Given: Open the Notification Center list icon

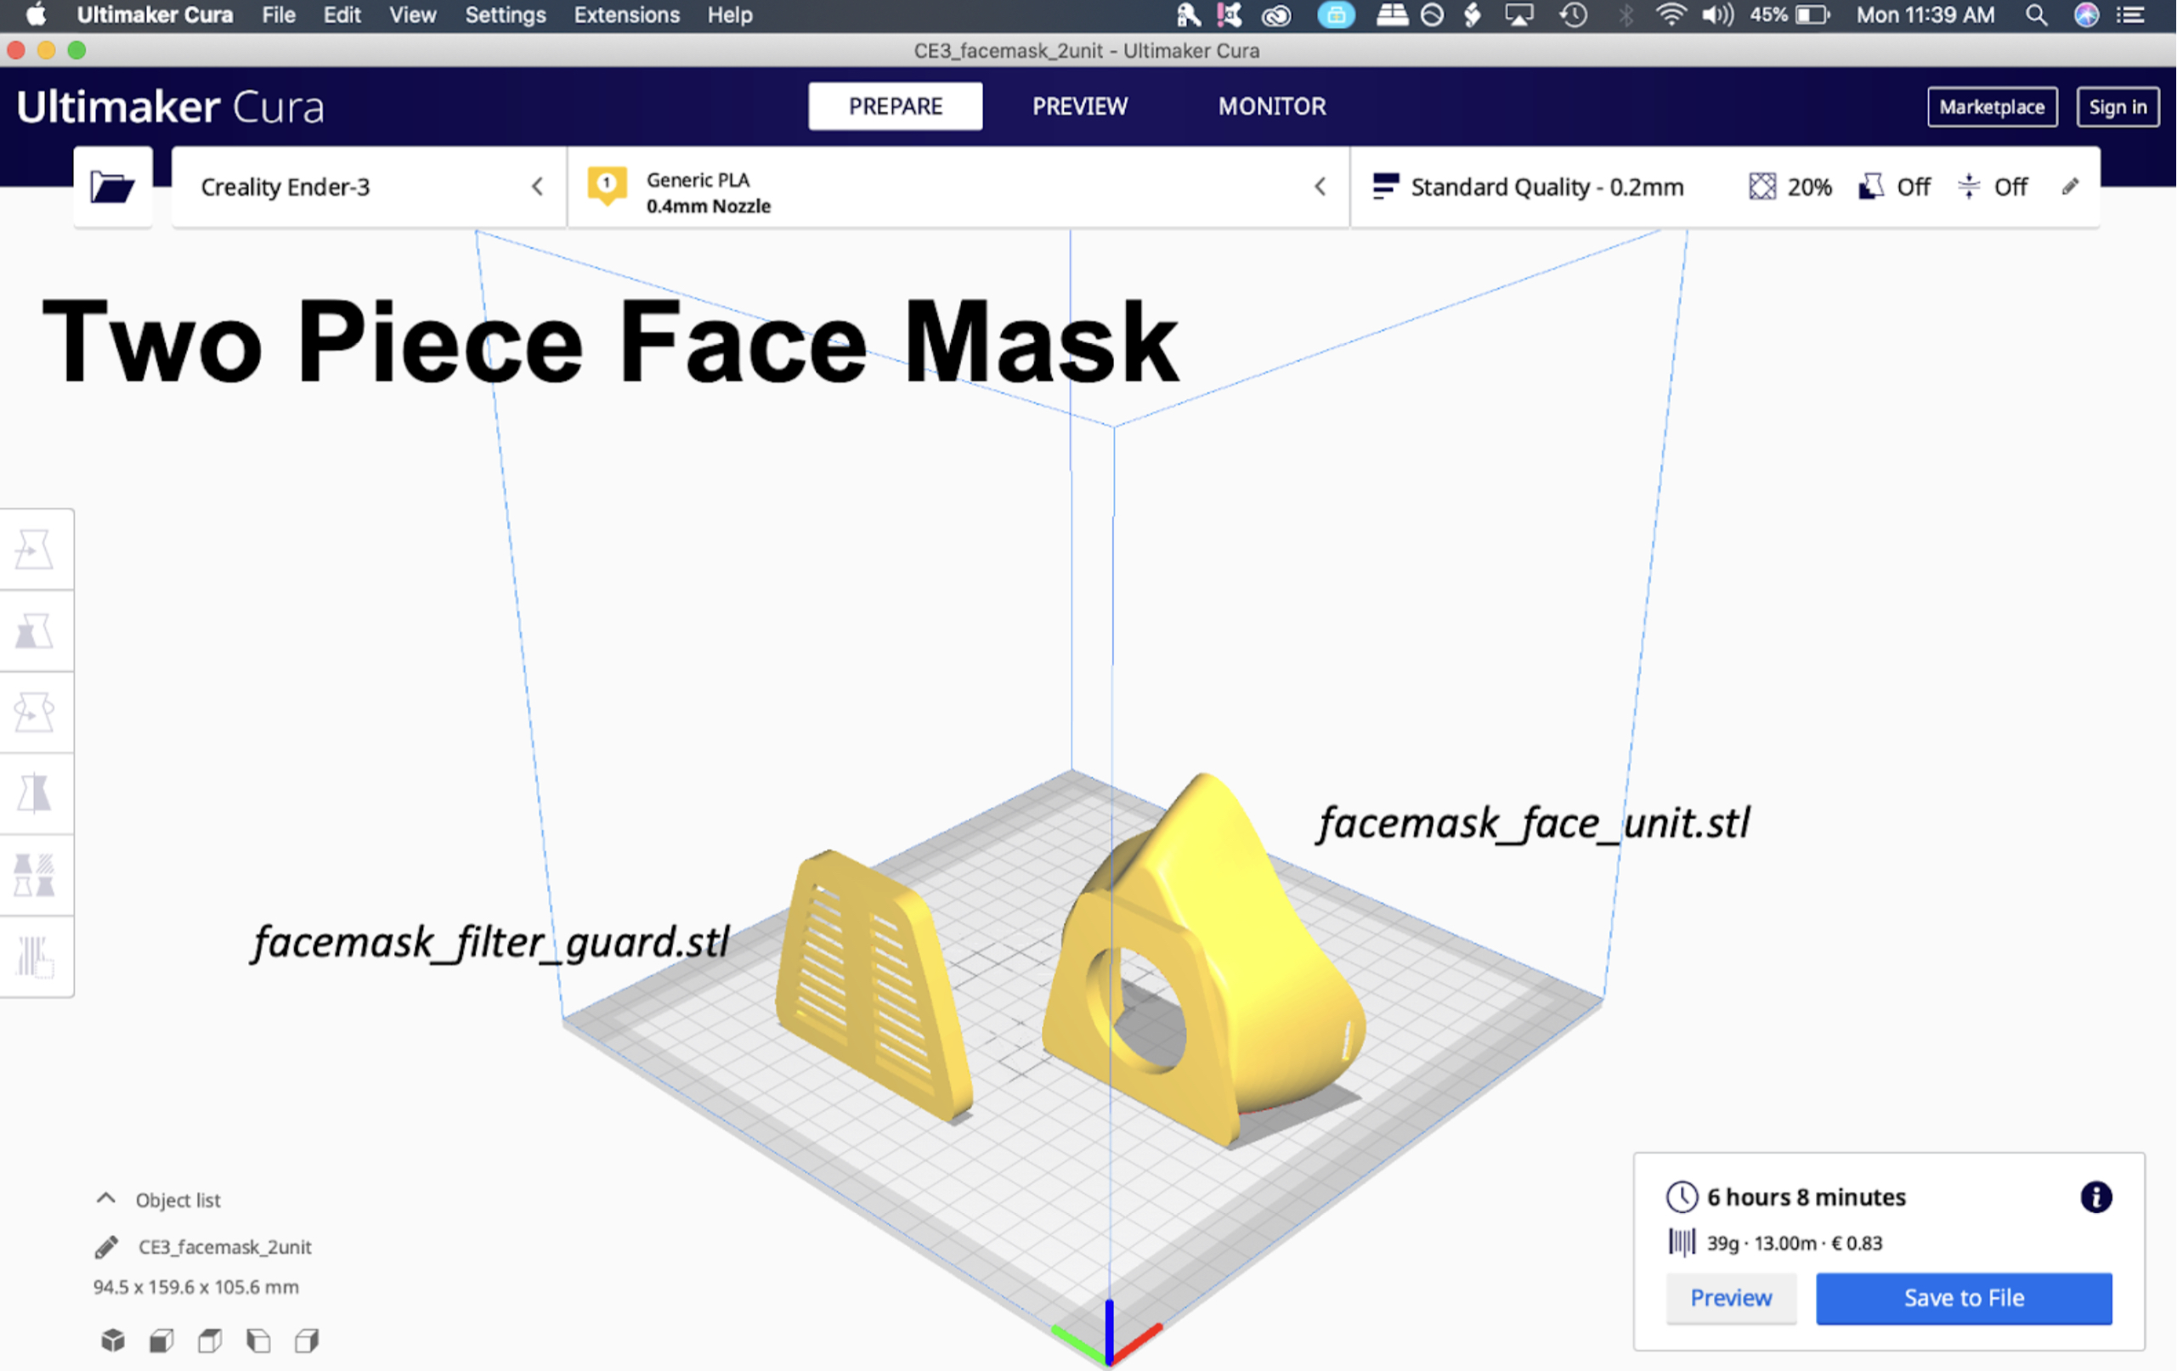Looking at the screenshot, I should tap(2133, 15).
